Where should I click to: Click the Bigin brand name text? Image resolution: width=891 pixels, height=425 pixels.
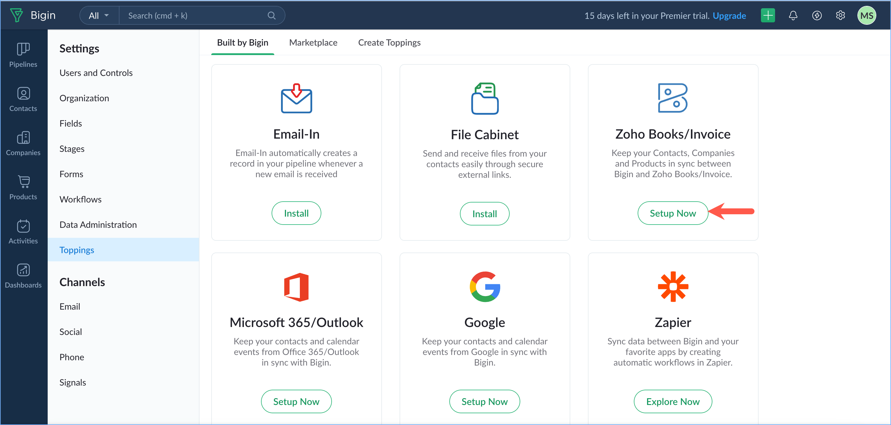pyautogui.click(x=43, y=15)
